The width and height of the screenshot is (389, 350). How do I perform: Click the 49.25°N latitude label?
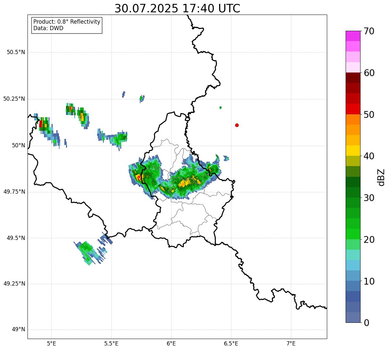pos(14,284)
